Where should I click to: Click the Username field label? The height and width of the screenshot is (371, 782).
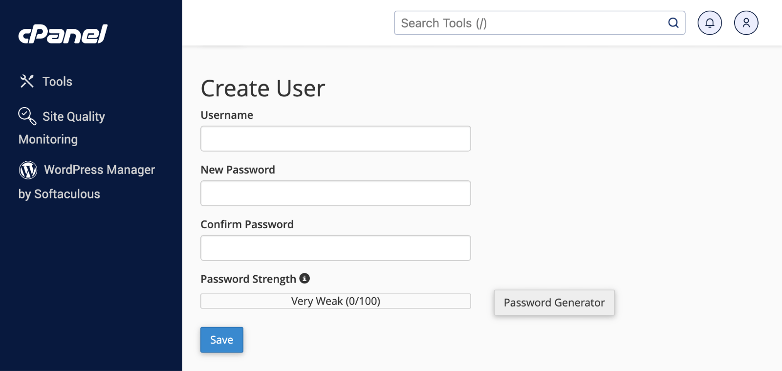tap(227, 115)
